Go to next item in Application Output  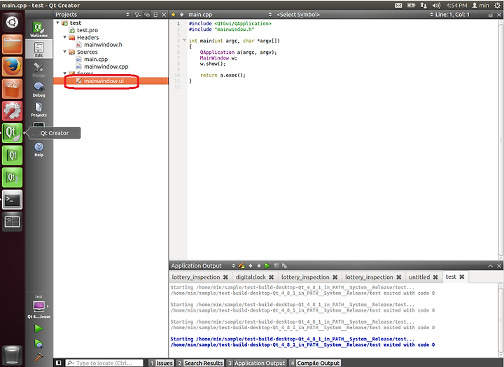(259, 265)
